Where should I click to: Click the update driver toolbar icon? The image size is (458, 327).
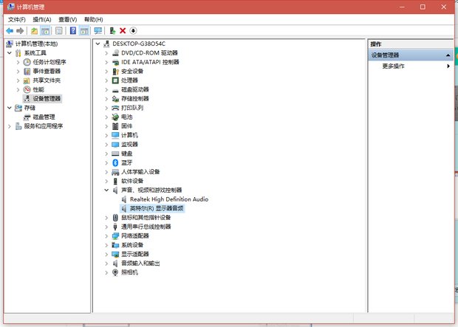point(112,31)
